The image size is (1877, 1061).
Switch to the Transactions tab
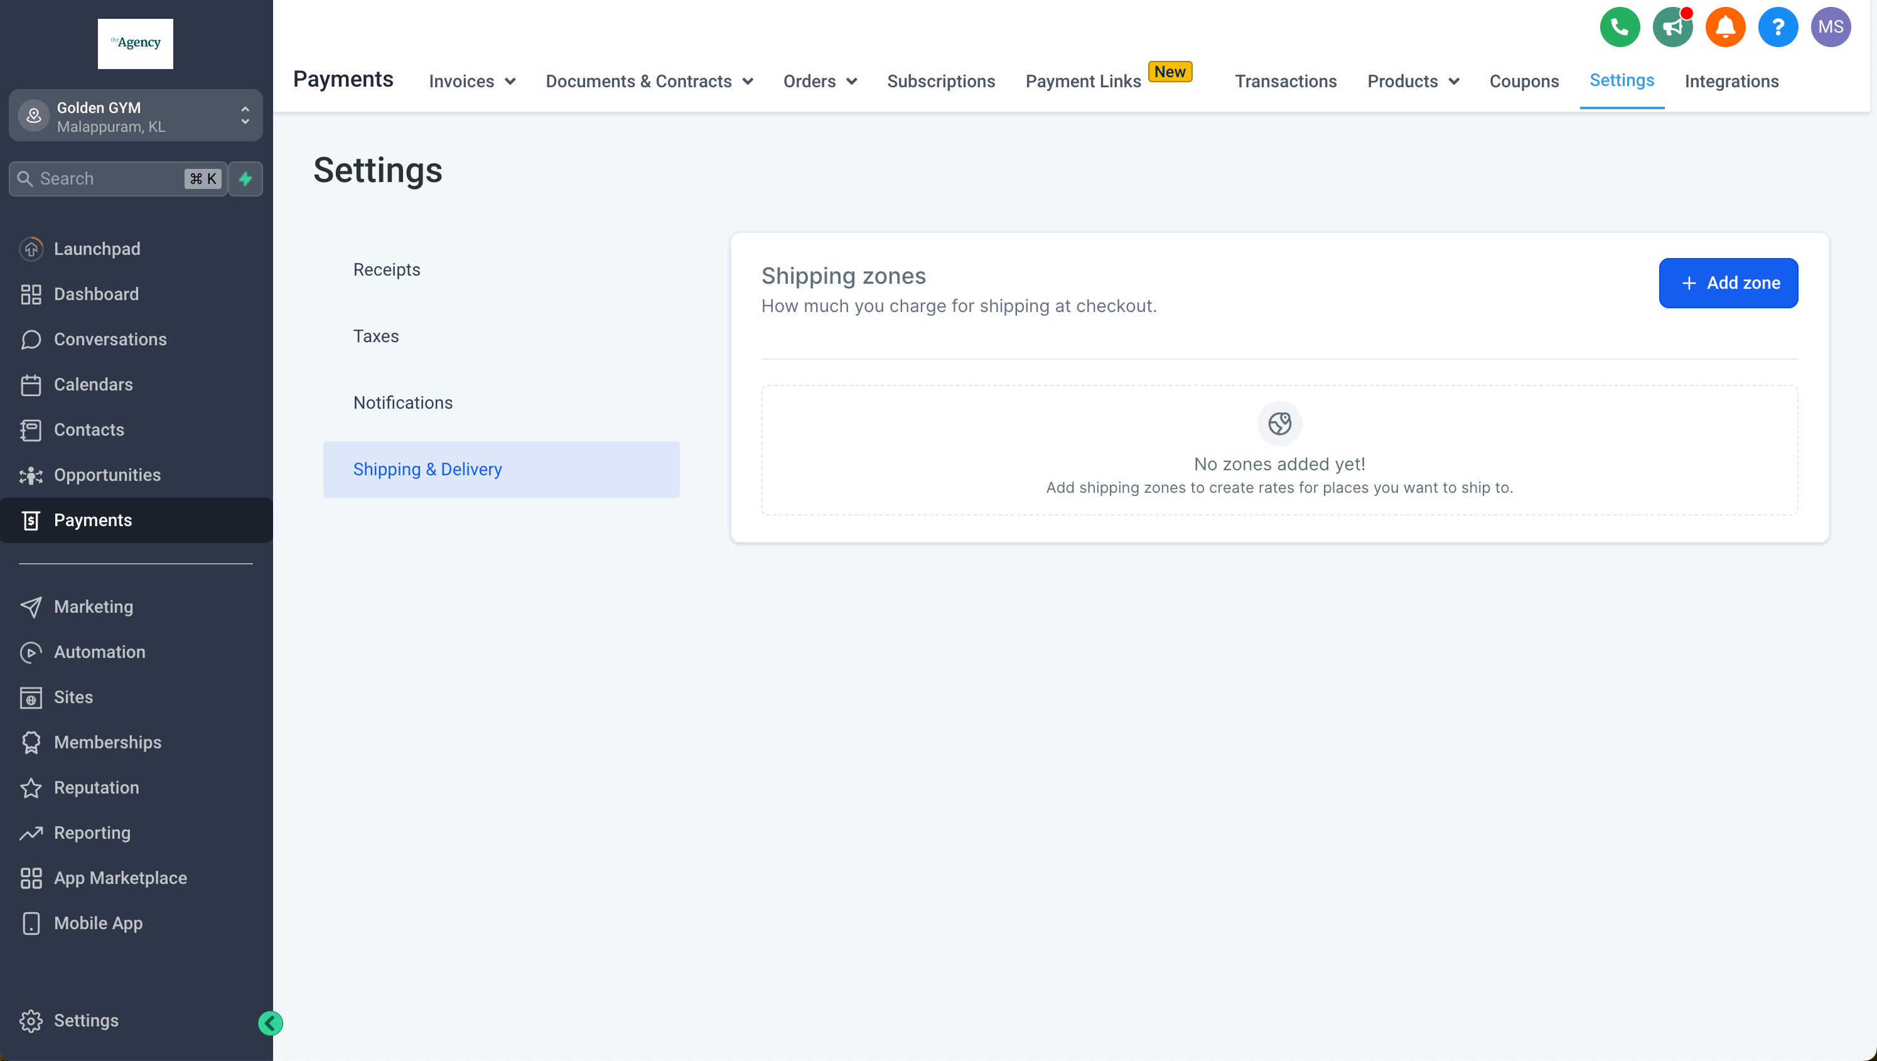pos(1286,82)
